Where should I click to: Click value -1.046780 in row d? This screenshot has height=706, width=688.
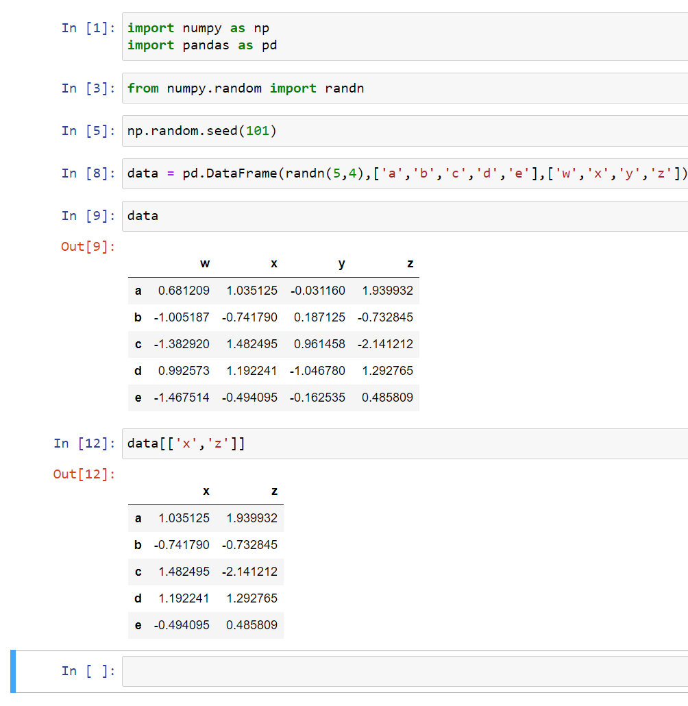pyautogui.click(x=317, y=371)
